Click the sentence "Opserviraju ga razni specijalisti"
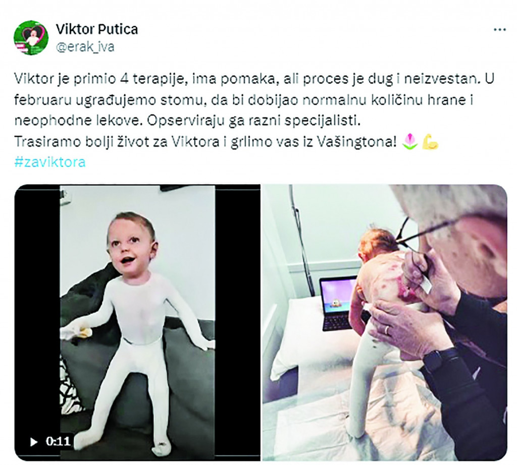This screenshot has width=517, height=465. pyautogui.click(x=252, y=121)
